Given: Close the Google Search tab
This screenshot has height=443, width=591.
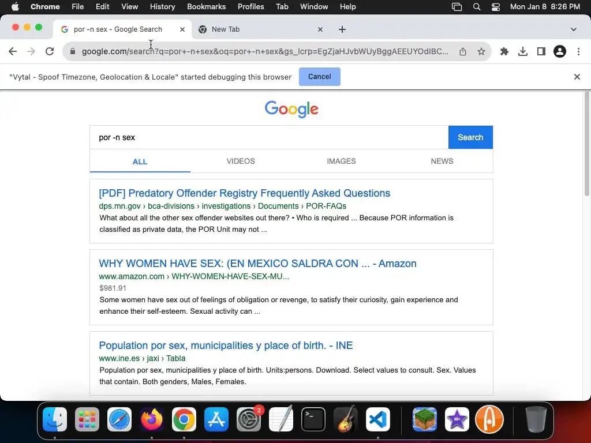Looking at the screenshot, I should [182, 29].
